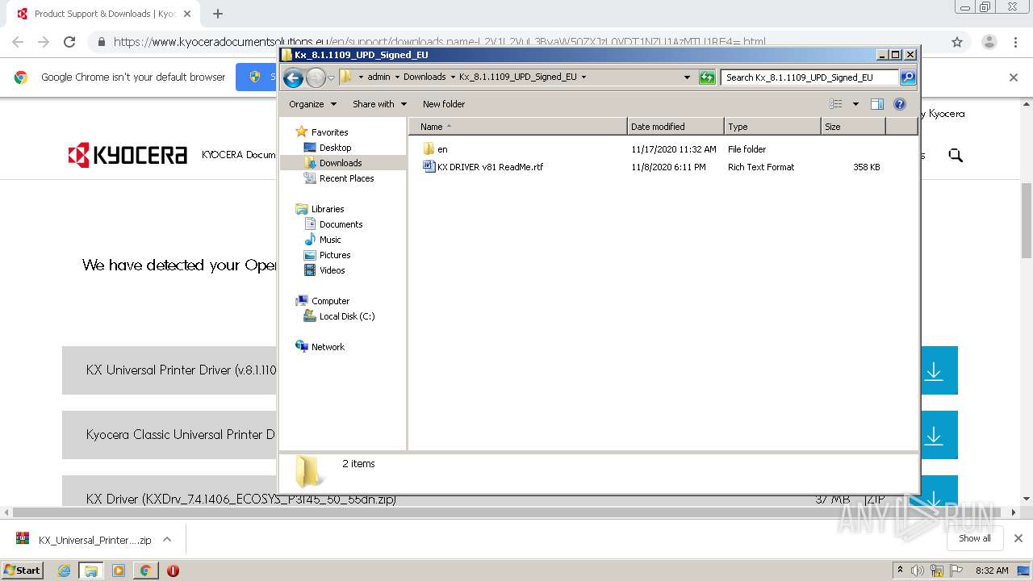Viewport: 1033px width, 581px height.
Task: Select Favorites in navigation pane
Action: click(x=330, y=132)
